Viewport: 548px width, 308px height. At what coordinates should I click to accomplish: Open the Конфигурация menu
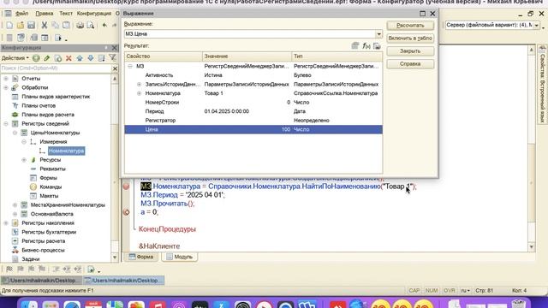click(x=94, y=14)
